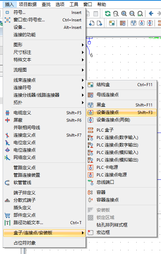Click the refresh icon in toolbar

pyautogui.click(x=108, y=14)
